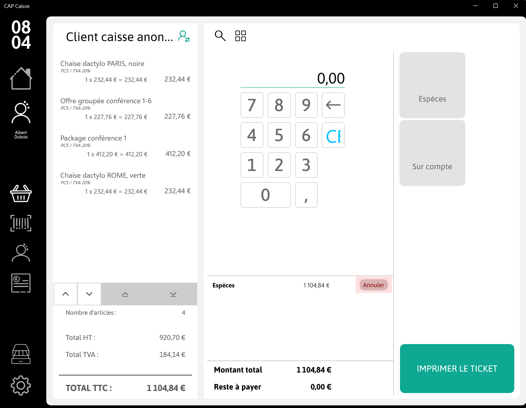Screen dimensions: 526x408
Task: Select Chaise dactylo ROME, verte line
Action: coord(125,183)
